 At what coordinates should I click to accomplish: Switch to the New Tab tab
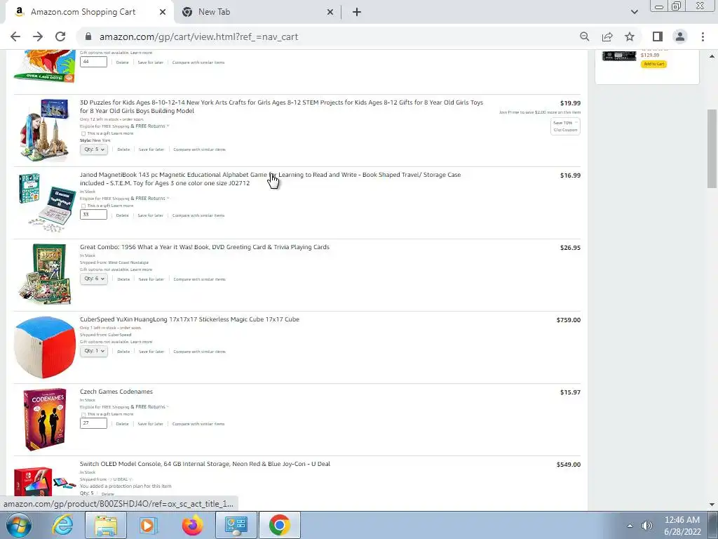tap(257, 13)
